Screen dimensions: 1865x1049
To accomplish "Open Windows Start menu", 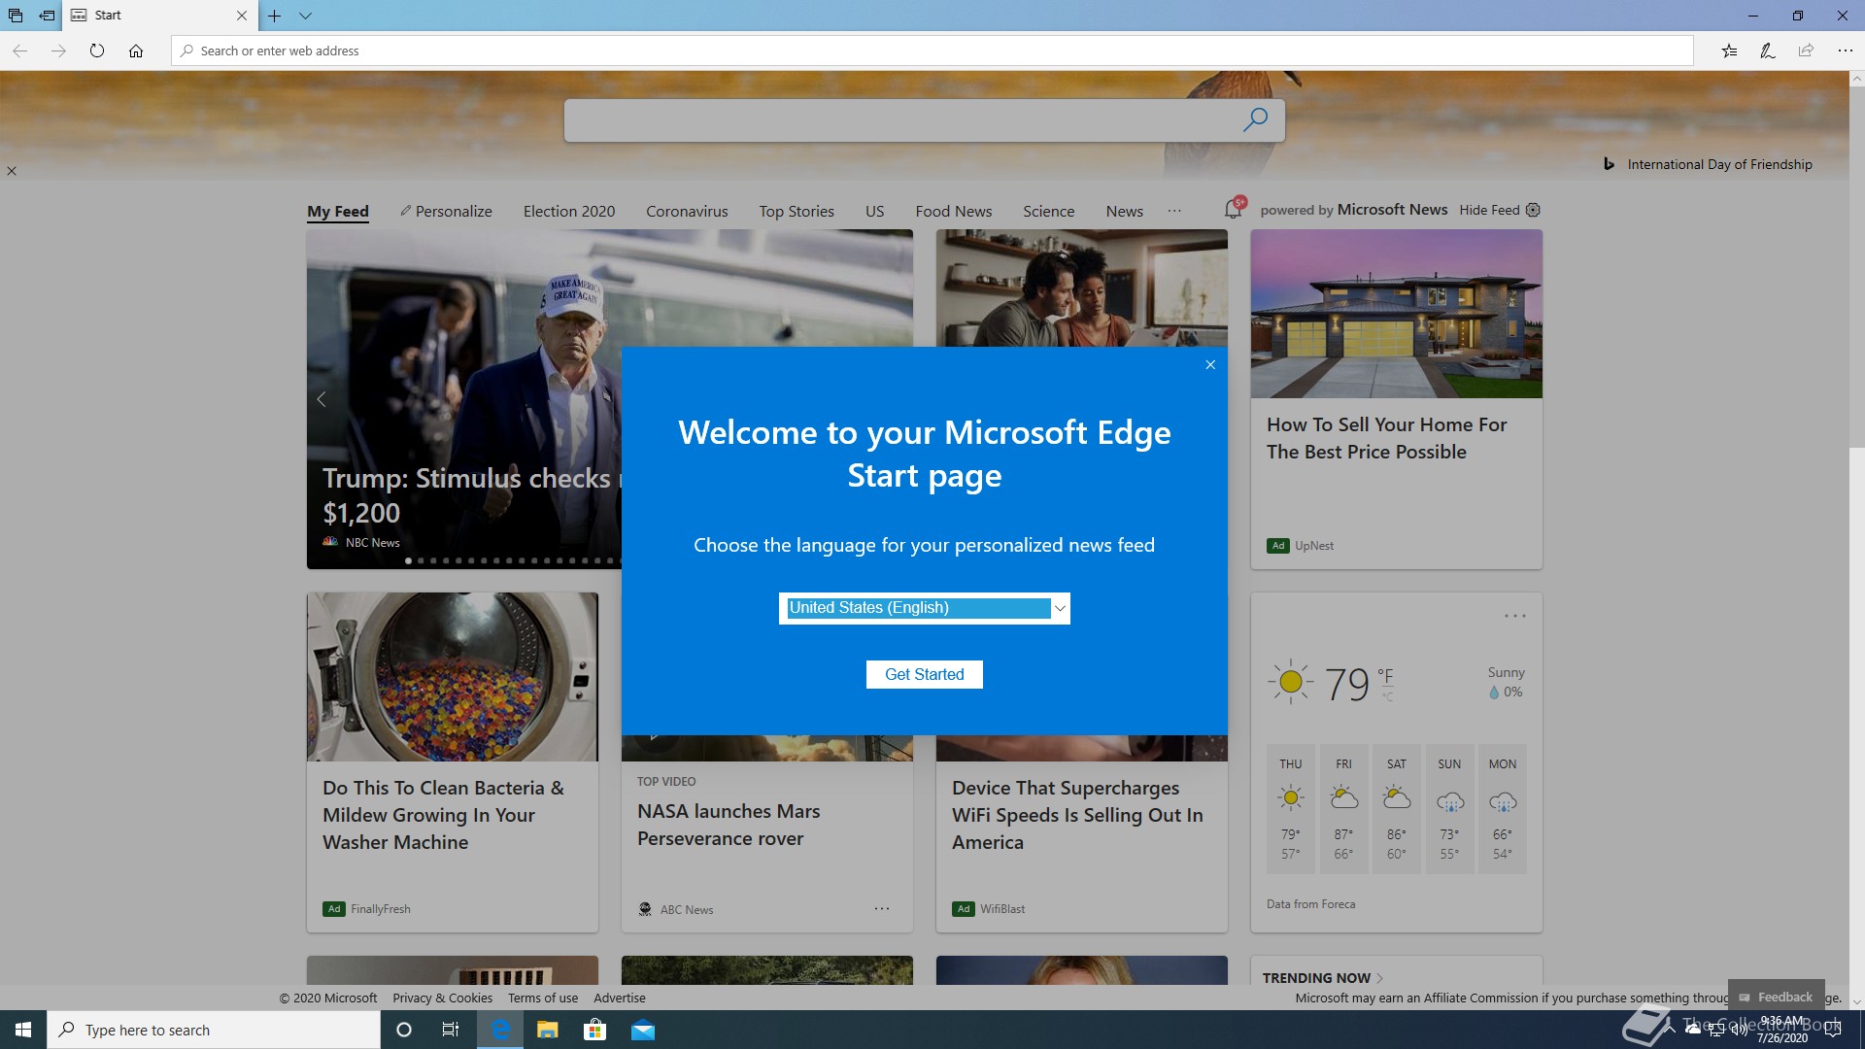I will tap(23, 1030).
